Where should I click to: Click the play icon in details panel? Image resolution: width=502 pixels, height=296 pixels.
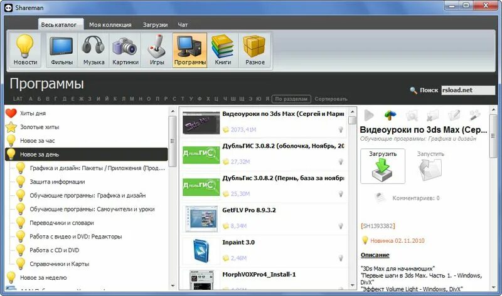[369, 115]
